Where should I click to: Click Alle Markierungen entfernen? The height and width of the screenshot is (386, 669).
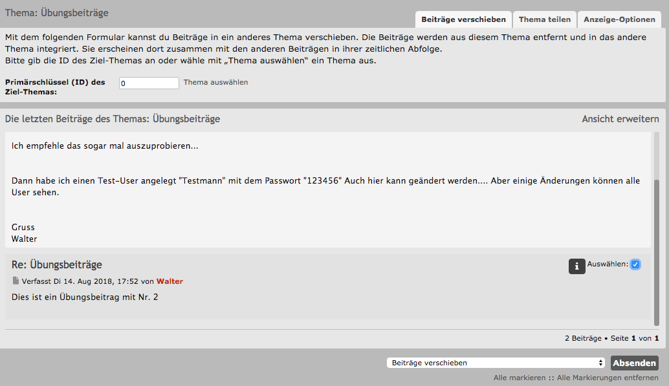(608, 378)
